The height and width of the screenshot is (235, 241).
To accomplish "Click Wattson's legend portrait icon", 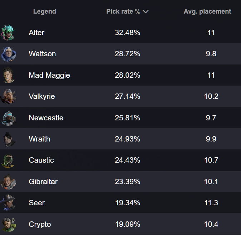I will (x=8, y=54).
